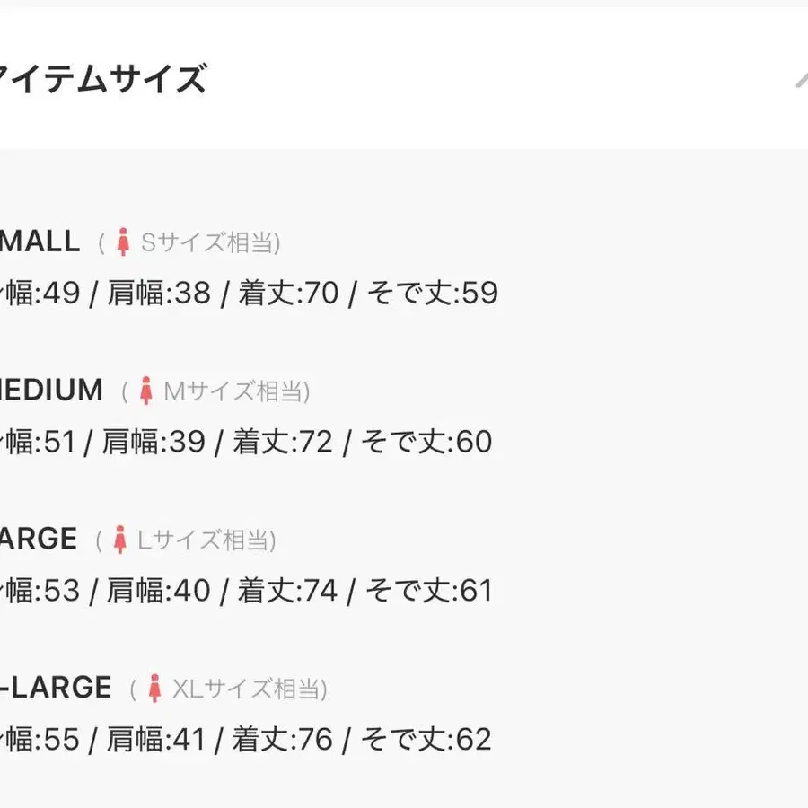Collapse the アイテムサイズ section chevron

(x=801, y=80)
